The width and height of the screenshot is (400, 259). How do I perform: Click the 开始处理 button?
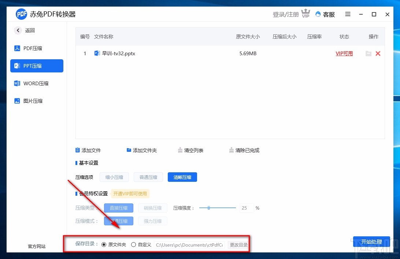[371, 242]
